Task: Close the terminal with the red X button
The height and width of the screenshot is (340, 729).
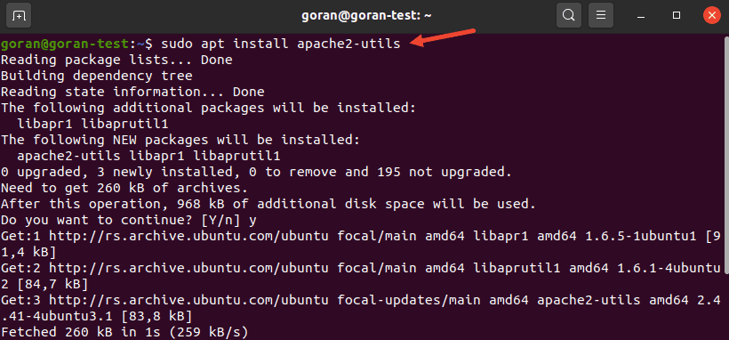Action: coord(712,15)
